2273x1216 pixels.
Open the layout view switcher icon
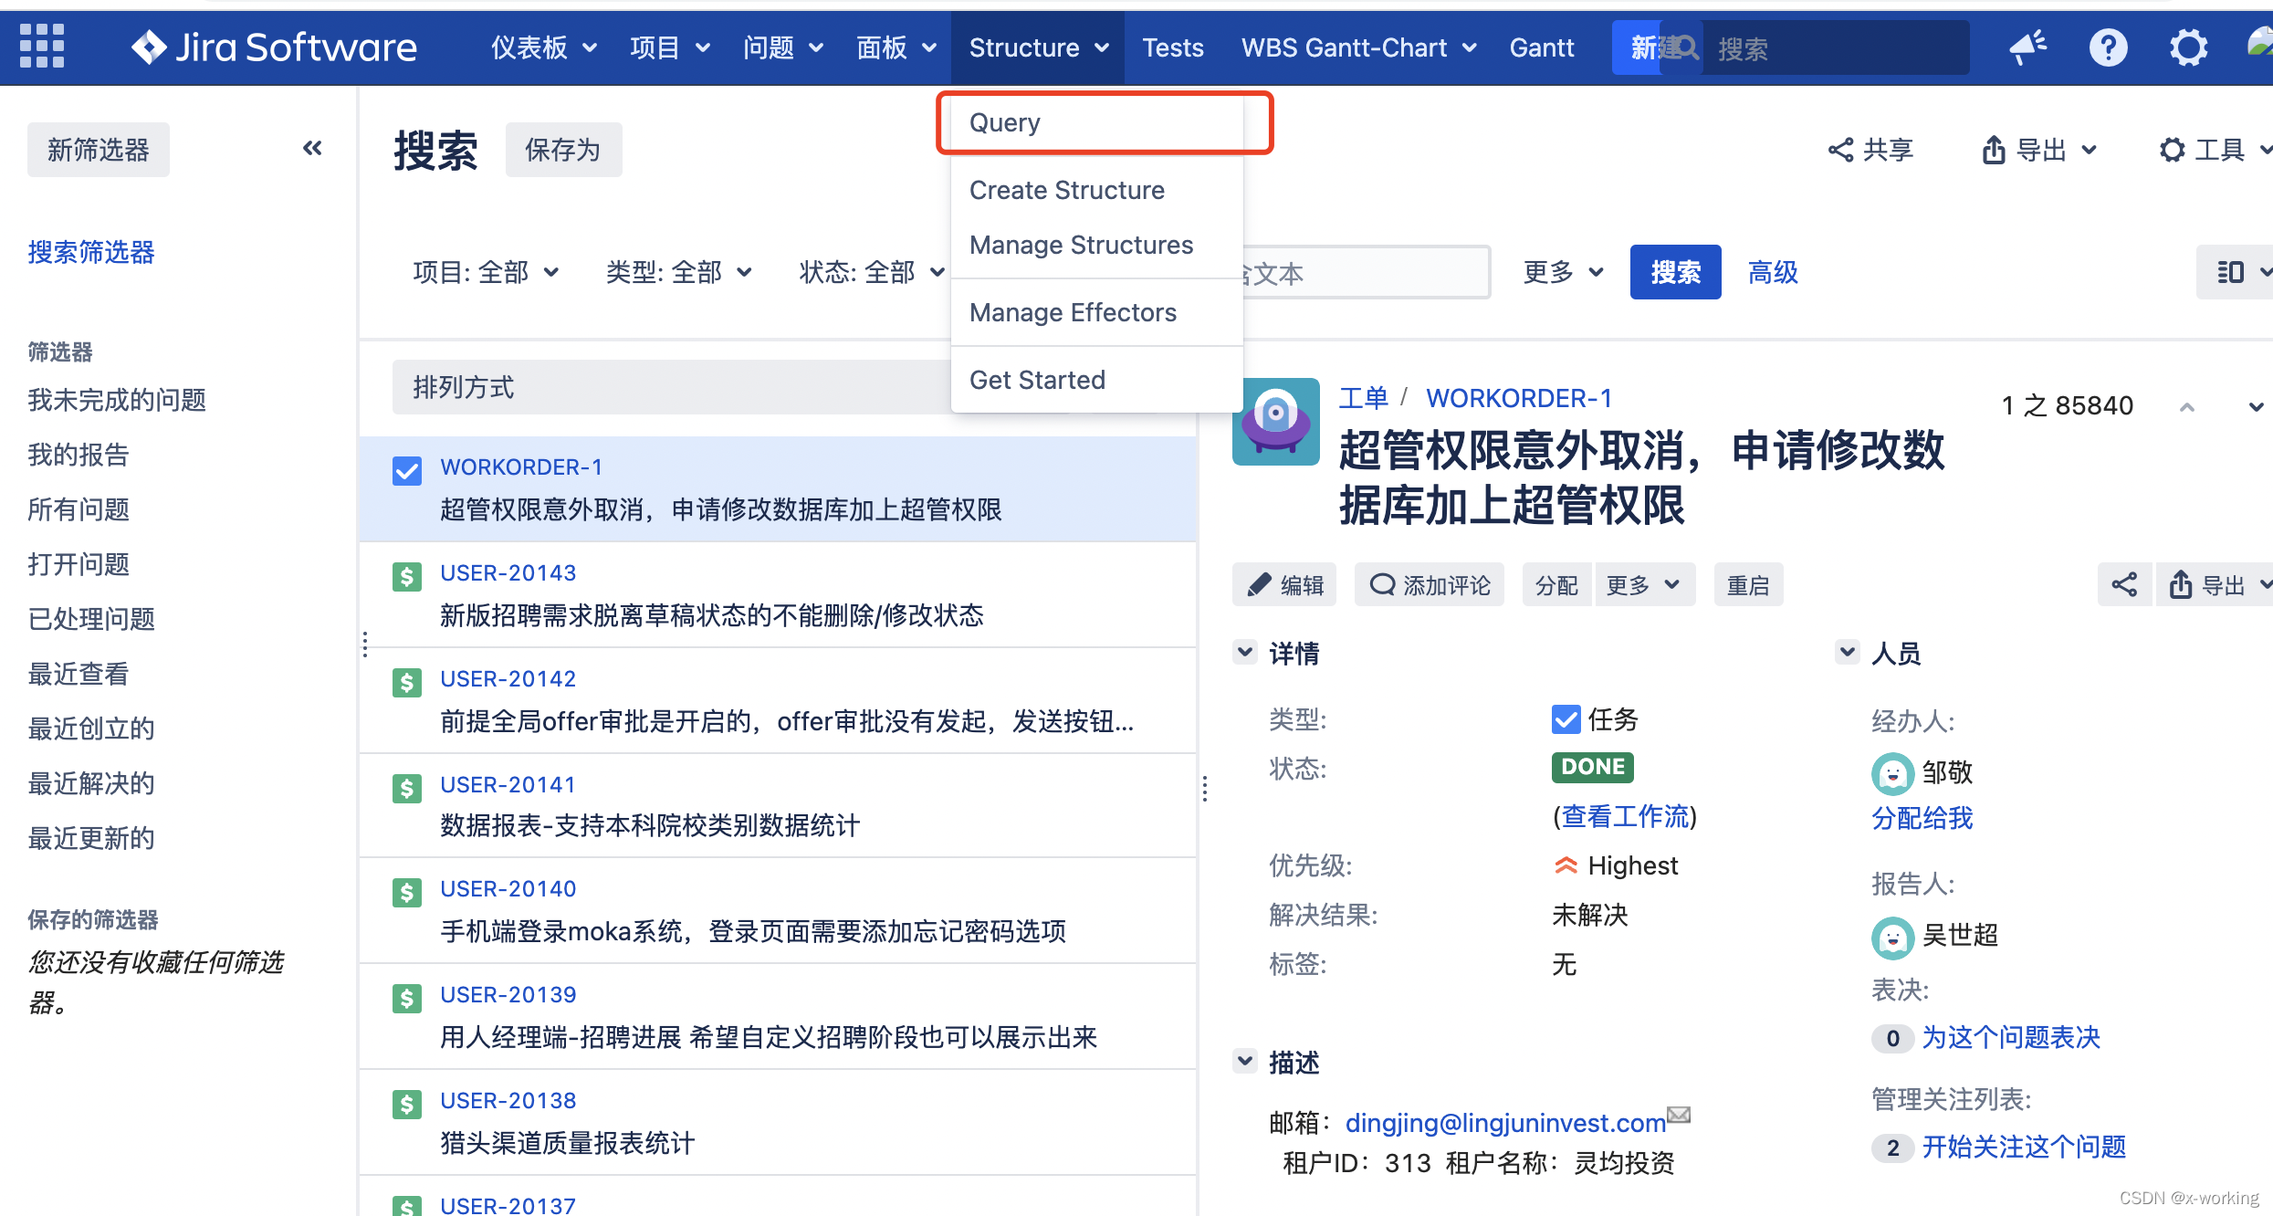coord(2233,272)
